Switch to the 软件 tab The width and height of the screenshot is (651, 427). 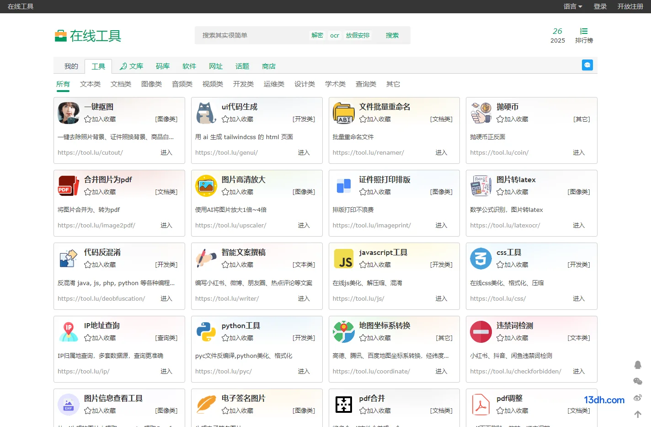point(189,66)
